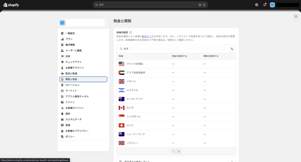Screen dimensions: 301x162
Task: Open the イギリス row
Action: click(x=176, y=81)
